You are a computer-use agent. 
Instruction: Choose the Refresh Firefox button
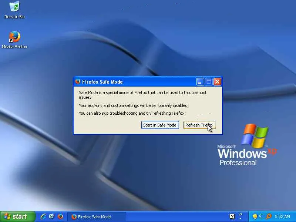199,125
